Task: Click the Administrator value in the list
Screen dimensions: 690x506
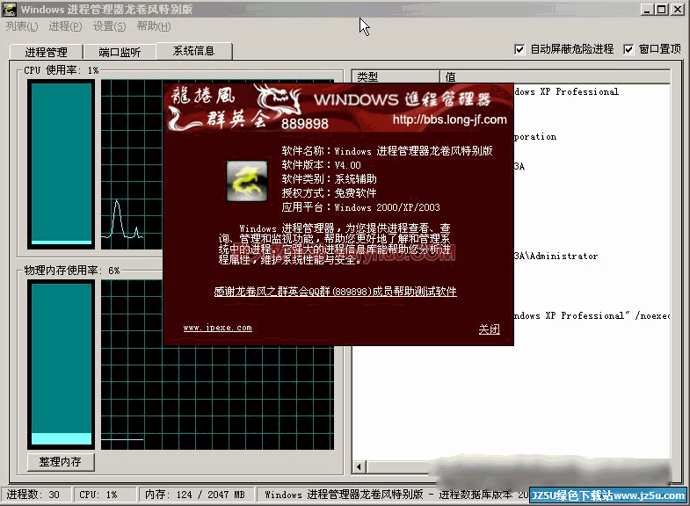Action: click(556, 256)
